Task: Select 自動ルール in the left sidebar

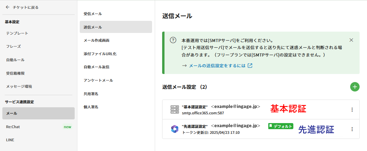Action: (15, 60)
